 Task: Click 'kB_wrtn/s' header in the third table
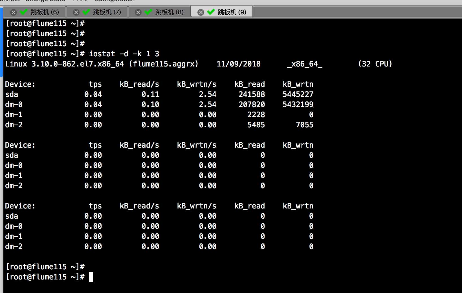197,206
